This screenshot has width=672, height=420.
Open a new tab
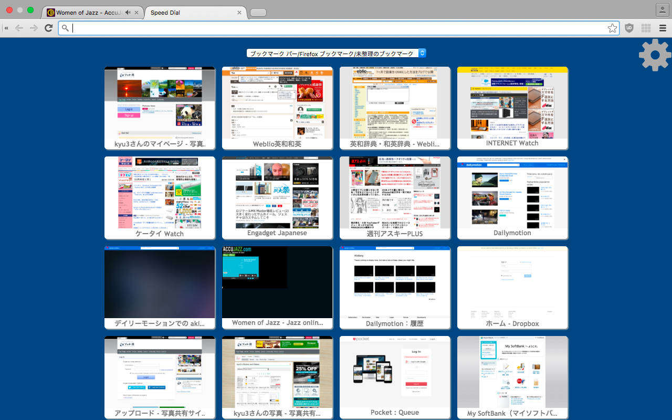point(258,13)
